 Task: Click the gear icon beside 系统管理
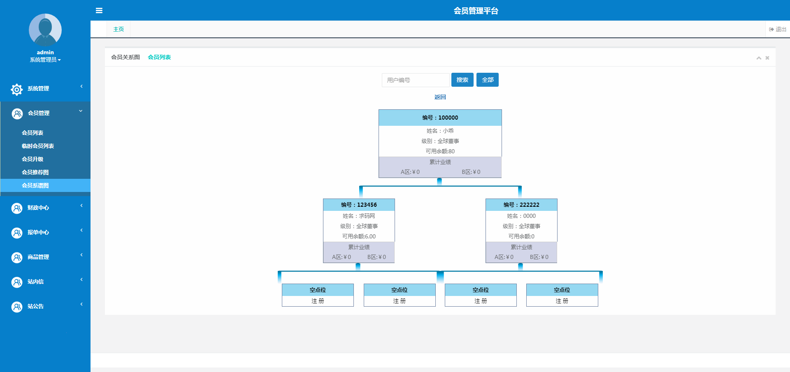17,89
